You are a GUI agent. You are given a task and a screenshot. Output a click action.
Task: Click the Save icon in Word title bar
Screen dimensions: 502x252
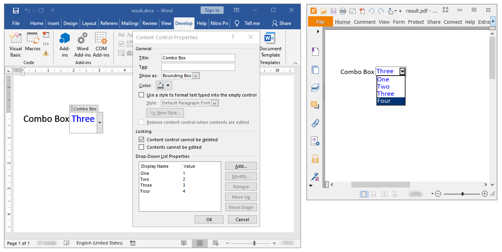(x=15, y=11)
